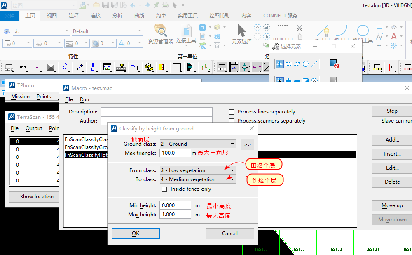This screenshot has width=412, height=255.
Task: Click the Undo arrow icon
Action: [133, 5]
